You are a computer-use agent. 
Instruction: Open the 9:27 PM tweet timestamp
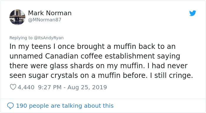50,87
